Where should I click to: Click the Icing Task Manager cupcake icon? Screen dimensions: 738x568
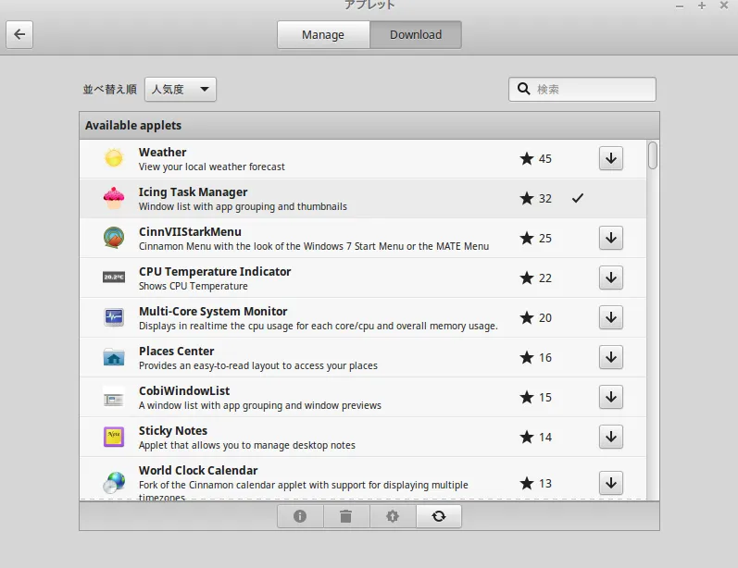point(114,198)
